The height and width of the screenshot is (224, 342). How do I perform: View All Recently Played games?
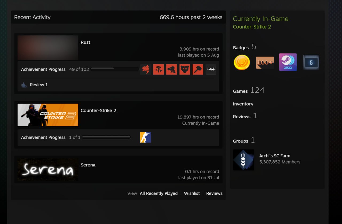[159, 193]
